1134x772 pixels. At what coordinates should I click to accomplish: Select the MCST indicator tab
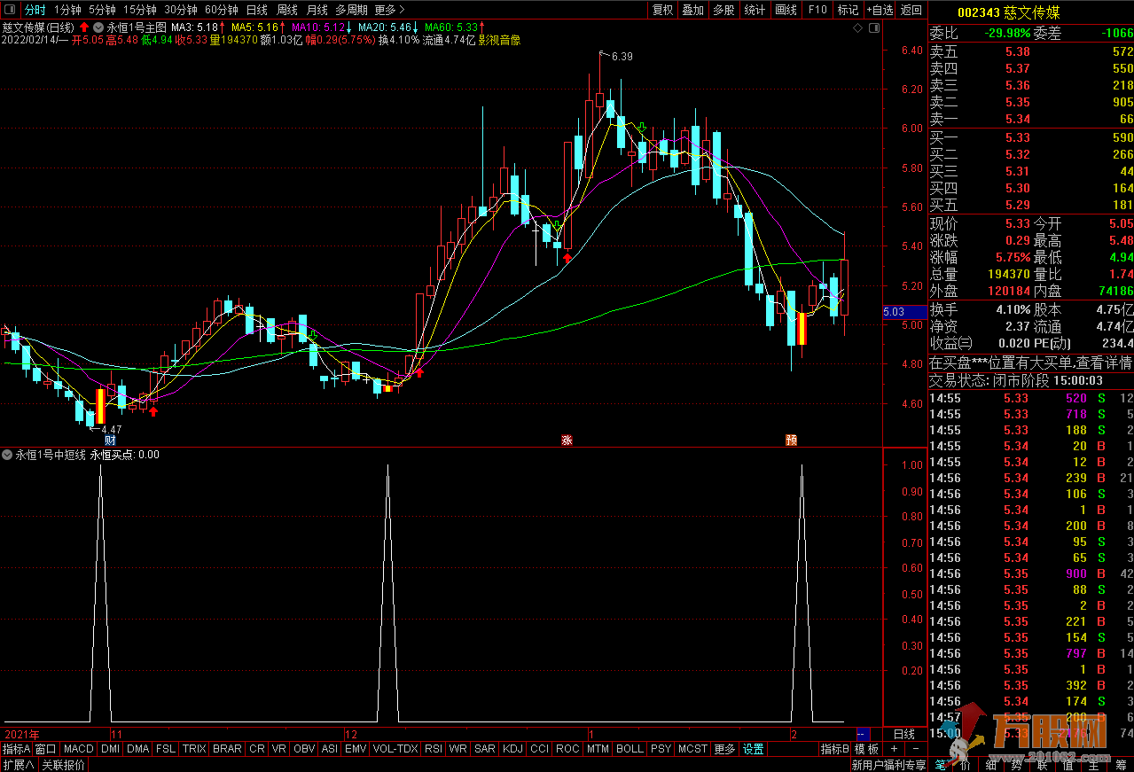(x=692, y=749)
